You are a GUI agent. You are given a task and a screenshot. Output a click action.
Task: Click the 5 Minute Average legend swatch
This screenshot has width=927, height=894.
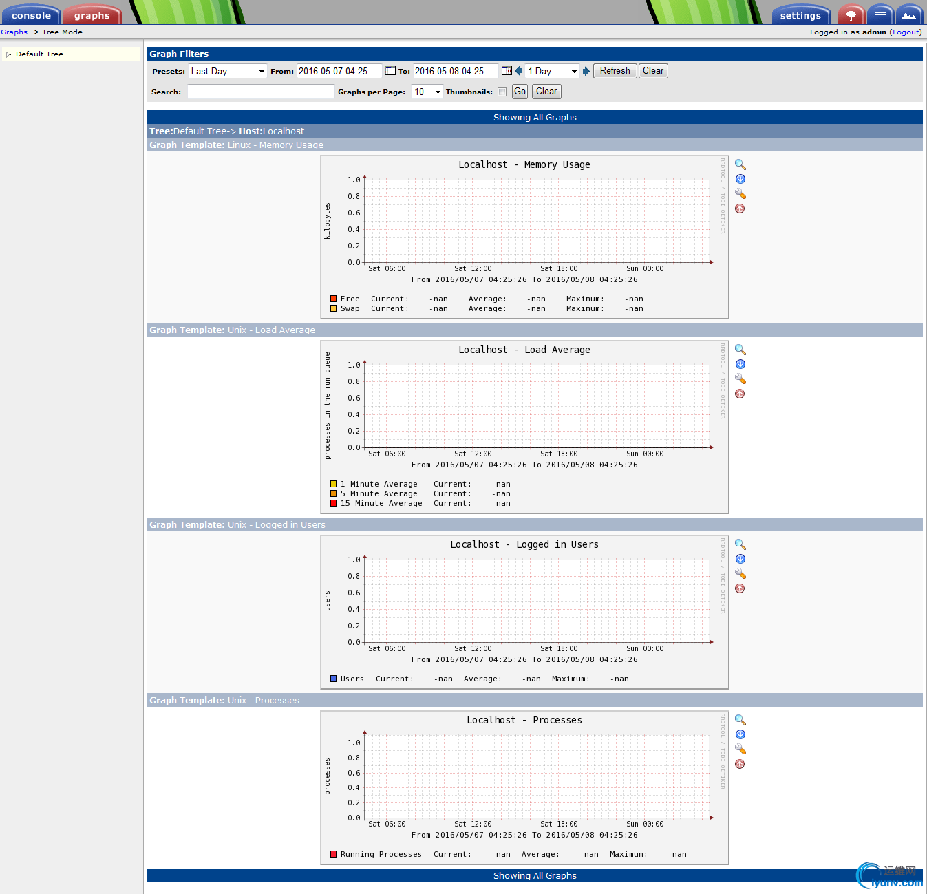tap(333, 493)
